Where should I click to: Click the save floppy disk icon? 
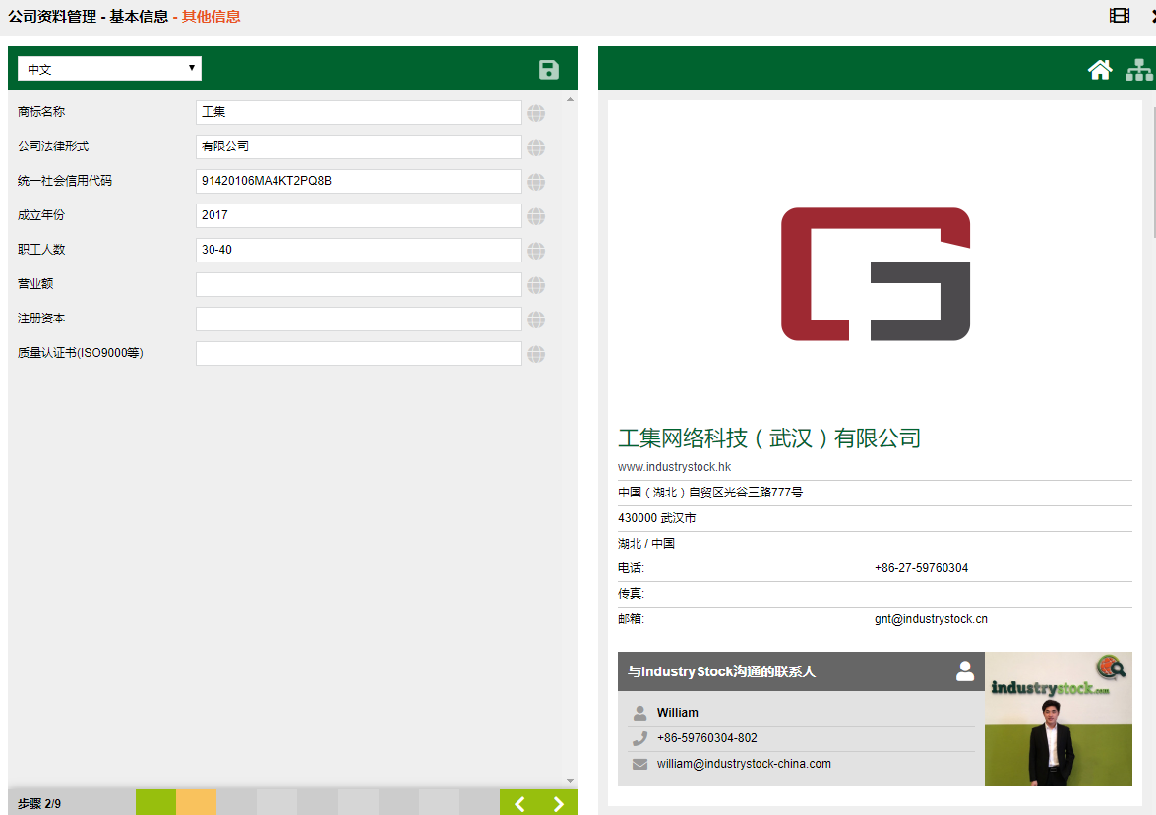point(549,69)
